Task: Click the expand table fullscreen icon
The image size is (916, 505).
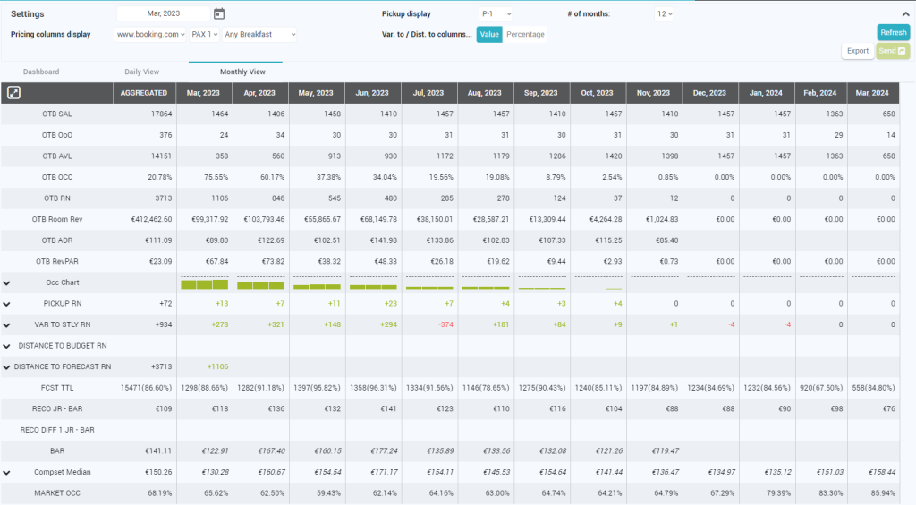Action: 13,92
